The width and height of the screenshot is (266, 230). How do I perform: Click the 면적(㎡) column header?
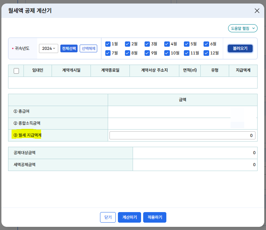click(x=190, y=70)
